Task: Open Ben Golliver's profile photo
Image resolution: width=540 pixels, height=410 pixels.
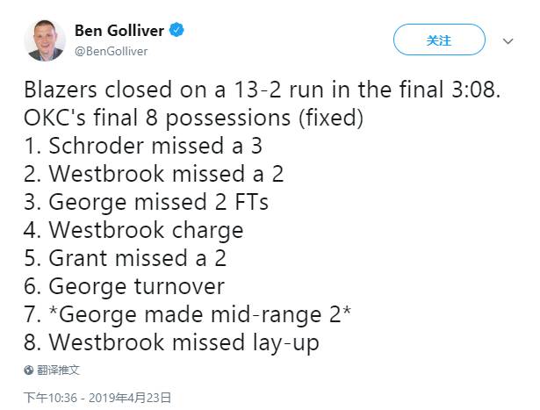Action: (x=45, y=40)
